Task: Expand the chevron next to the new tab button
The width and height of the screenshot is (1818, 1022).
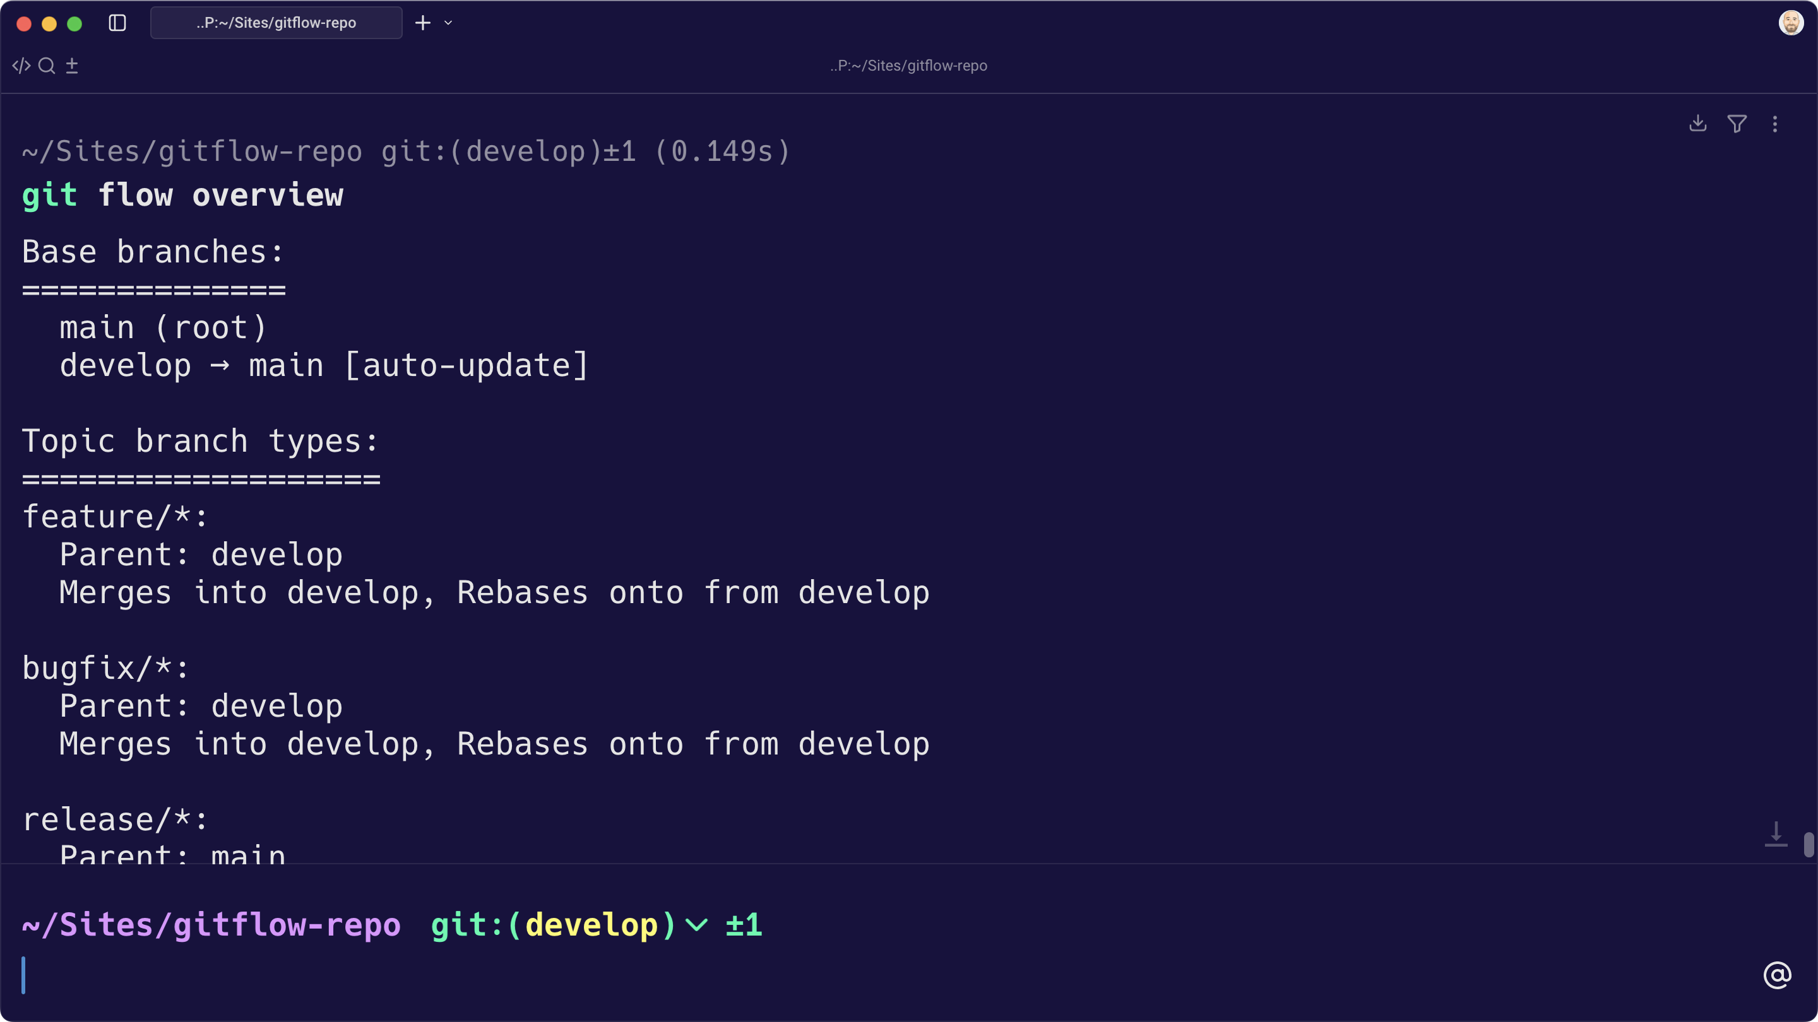Action: (x=448, y=23)
